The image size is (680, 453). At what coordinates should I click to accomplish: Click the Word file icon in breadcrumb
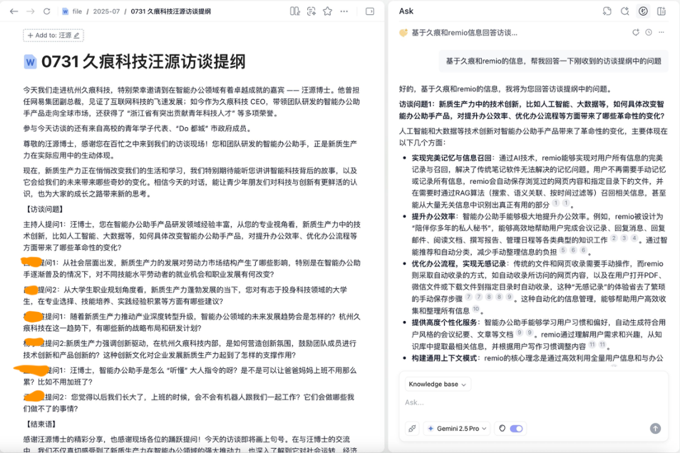pyautogui.click(x=65, y=11)
